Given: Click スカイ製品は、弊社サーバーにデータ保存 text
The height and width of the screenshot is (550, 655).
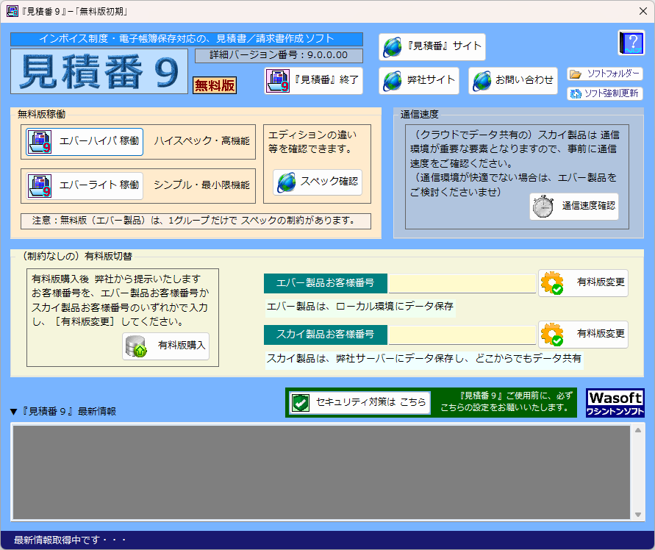Looking at the screenshot, I should point(424,359).
